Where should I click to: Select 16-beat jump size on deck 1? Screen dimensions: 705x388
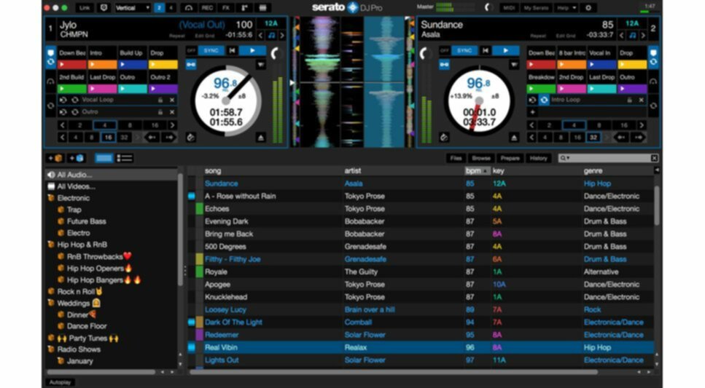(x=108, y=138)
